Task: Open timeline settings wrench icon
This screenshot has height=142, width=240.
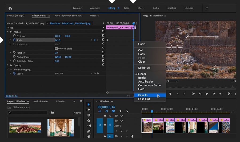Action: [x=127, y=111]
